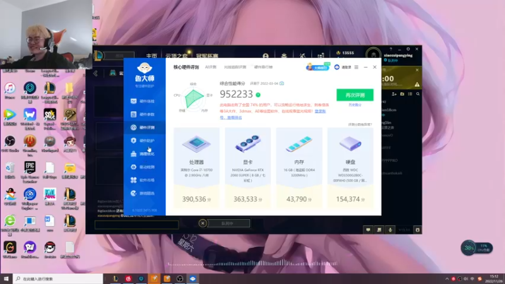
Task: Switch to 核心硬件评测 tab
Action: [x=186, y=68]
